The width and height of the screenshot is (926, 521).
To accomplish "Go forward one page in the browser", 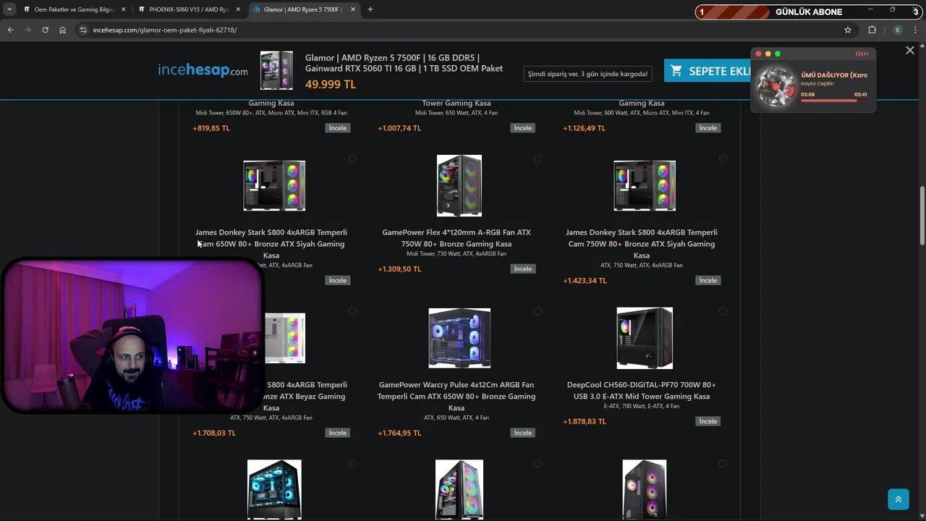I will tap(27, 30).
